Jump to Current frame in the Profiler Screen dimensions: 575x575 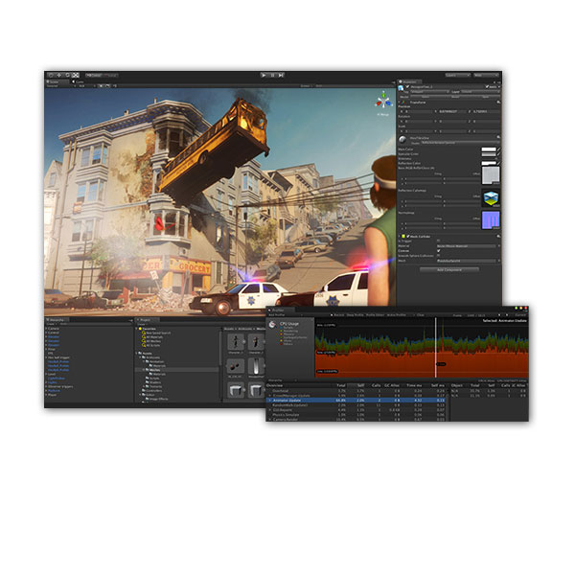[520, 315]
